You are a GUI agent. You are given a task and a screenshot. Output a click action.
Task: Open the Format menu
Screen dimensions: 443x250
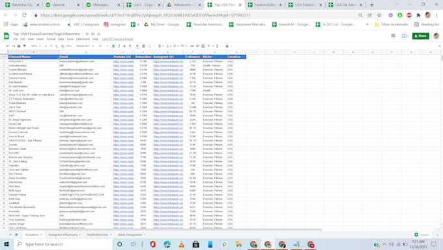(x=51, y=39)
